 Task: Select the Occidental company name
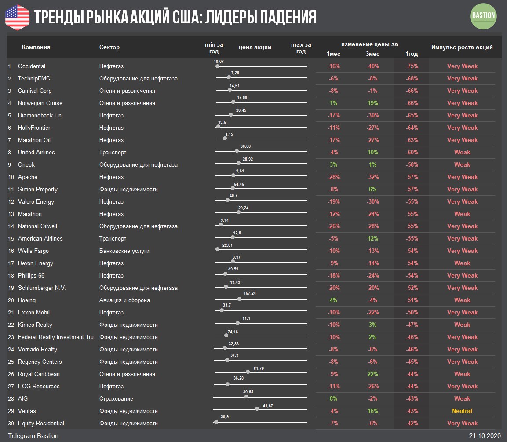pos(32,66)
